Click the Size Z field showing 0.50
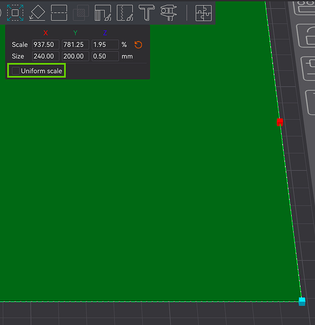Screen dimensions: 315x325 105,56
